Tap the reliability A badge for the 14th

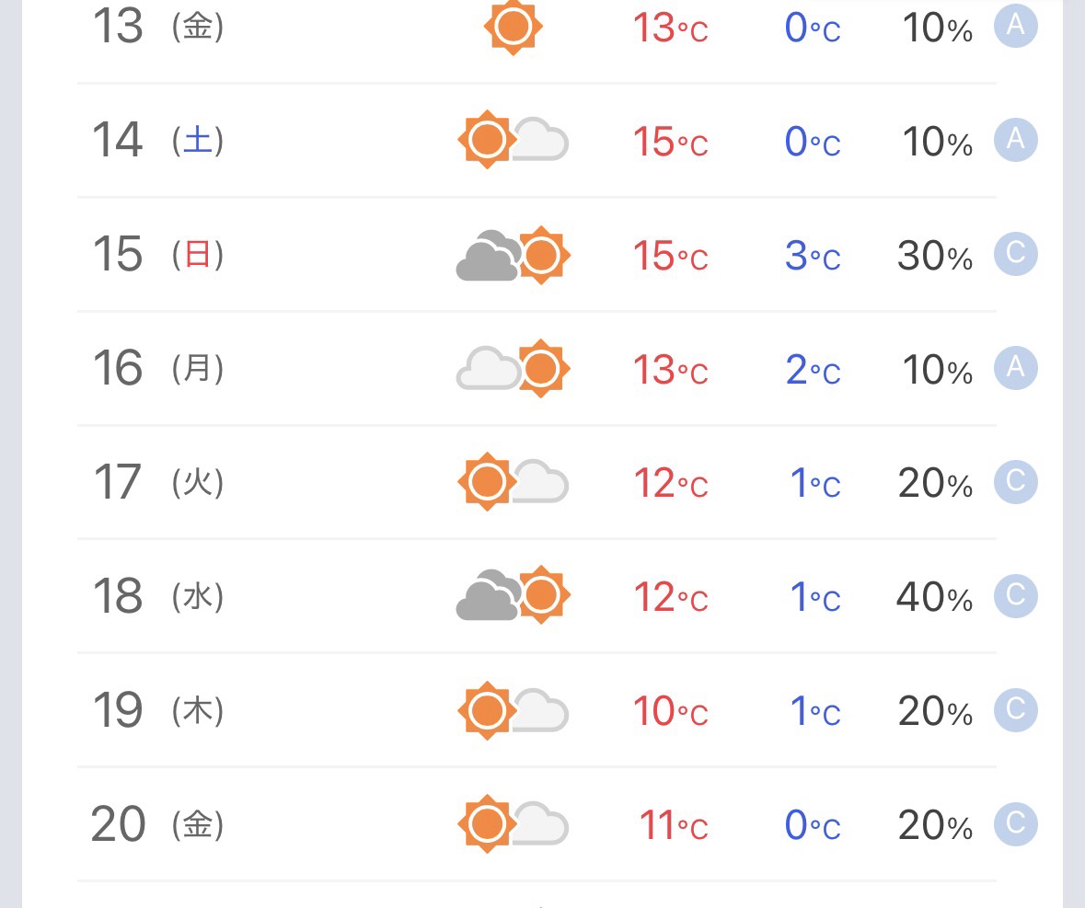(1015, 140)
